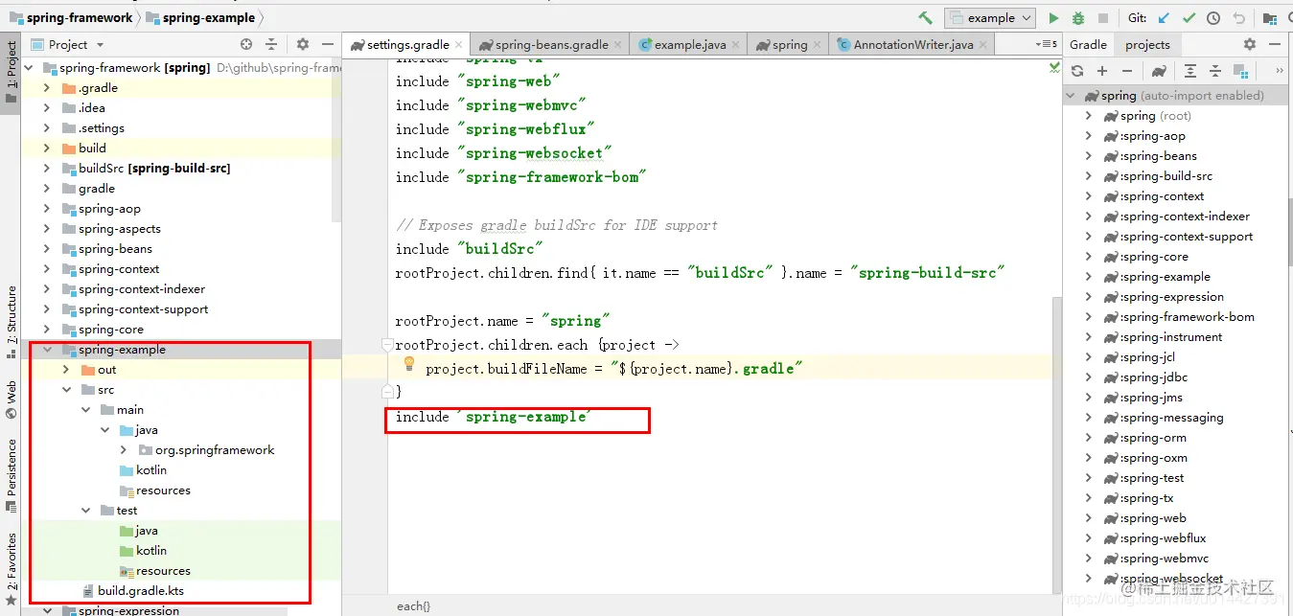Collapse the test folder
Viewport: 1293px width, 616px height.
pos(86,511)
